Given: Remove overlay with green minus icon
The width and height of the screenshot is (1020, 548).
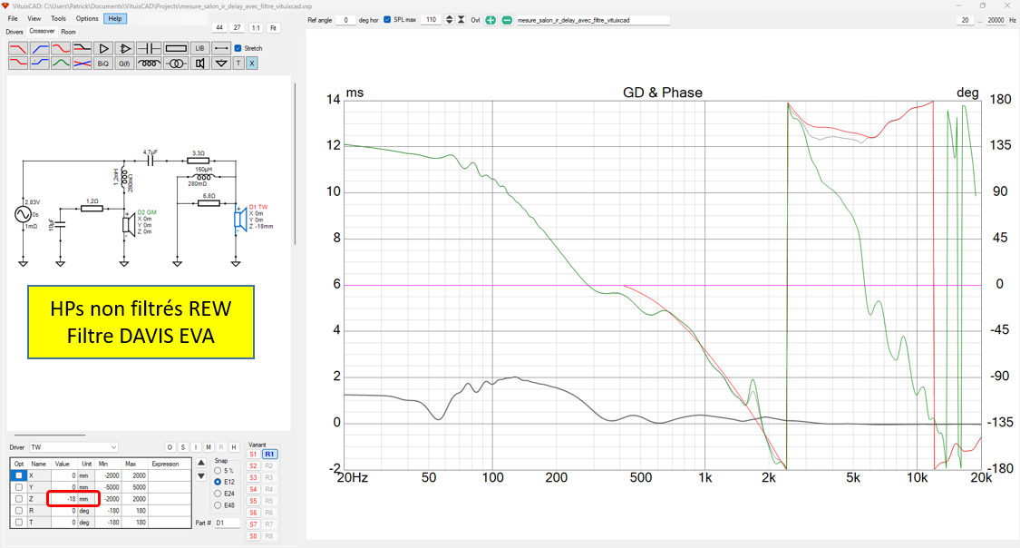Looking at the screenshot, I should [x=507, y=20].
